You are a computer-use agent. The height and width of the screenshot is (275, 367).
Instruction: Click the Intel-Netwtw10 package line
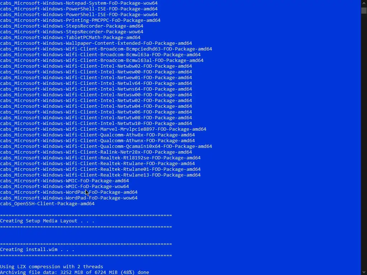point(96,124)
